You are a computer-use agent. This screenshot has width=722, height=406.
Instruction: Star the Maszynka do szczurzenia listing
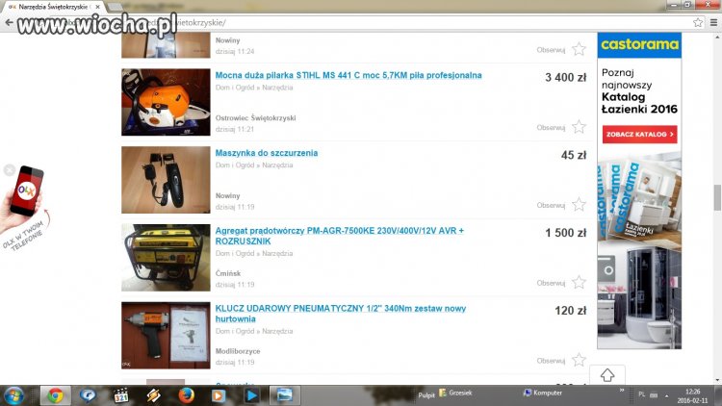pyautogui.click(x=579, y=205)
